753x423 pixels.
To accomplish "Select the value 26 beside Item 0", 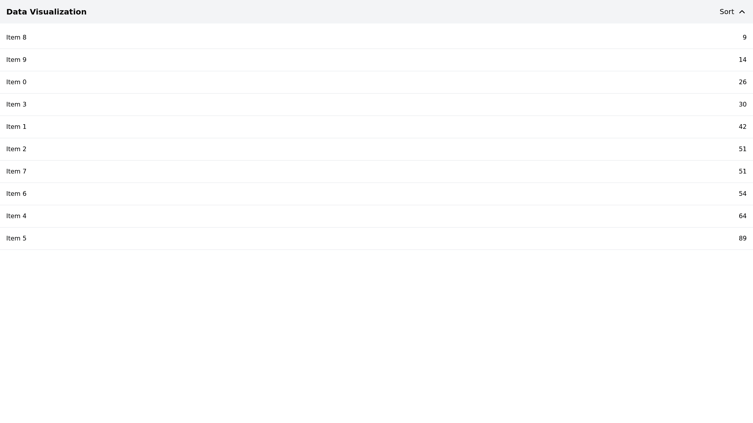I will [x=742, y=82].
